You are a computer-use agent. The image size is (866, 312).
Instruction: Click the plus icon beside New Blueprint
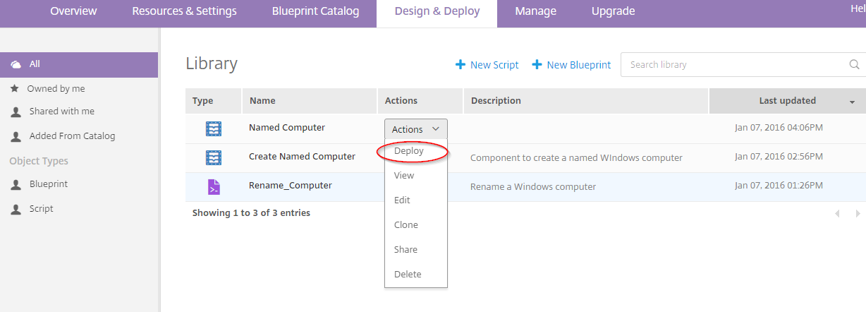pyautogui.click(x=537, y=65)
